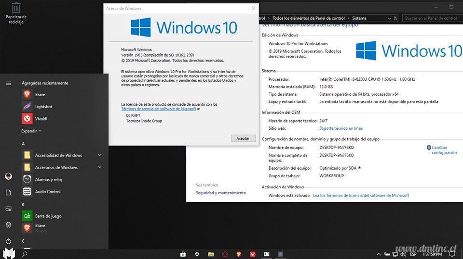Open the Recycle Bin desktop icon

[x=16, y=13]
